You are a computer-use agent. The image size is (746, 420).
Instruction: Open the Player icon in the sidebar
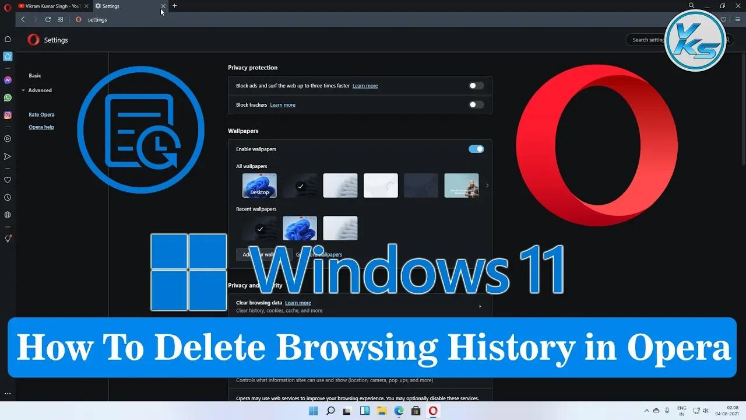[x=8, y=139]
